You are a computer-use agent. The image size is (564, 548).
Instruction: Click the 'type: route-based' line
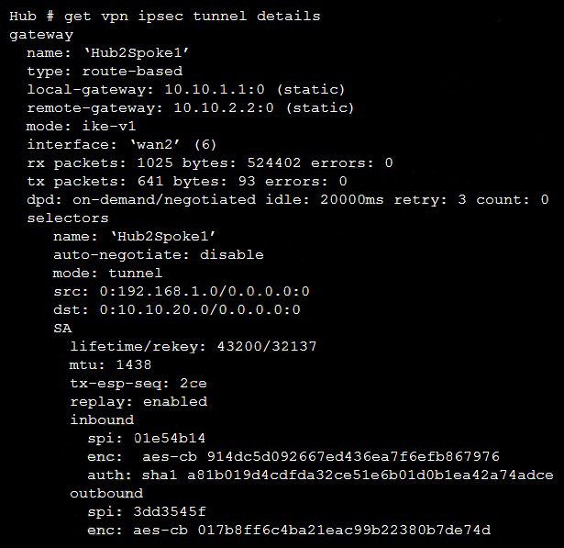pyautogui.click(x=105, y=71)
